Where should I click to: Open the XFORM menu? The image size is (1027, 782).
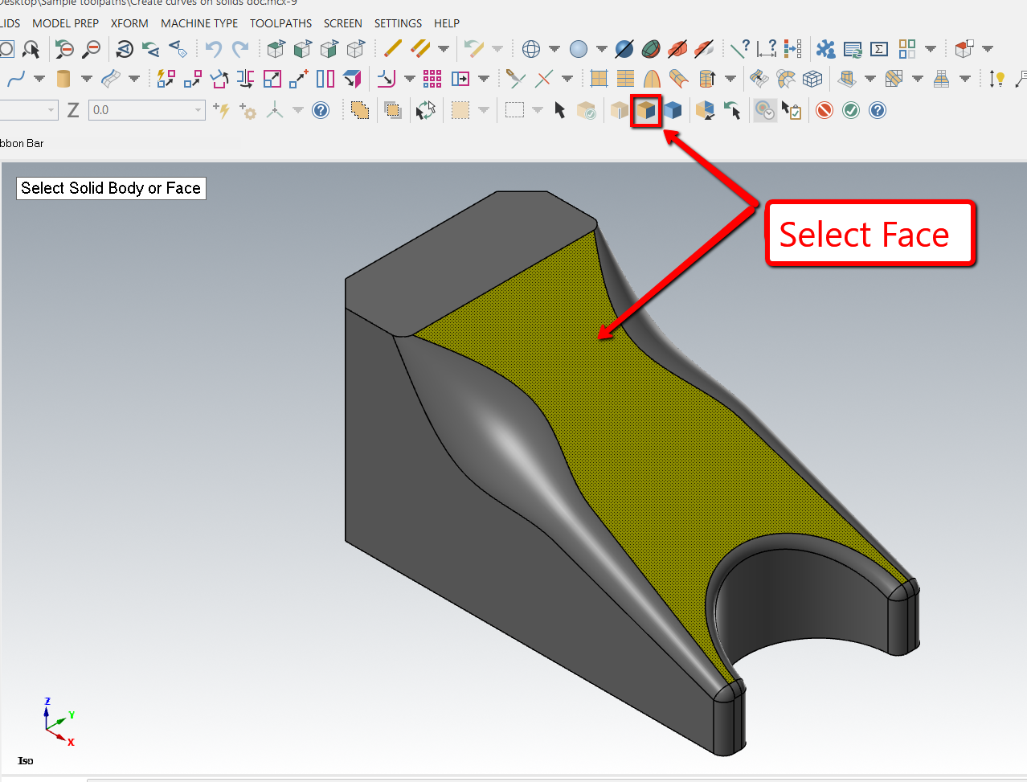(x=129, y=23)
